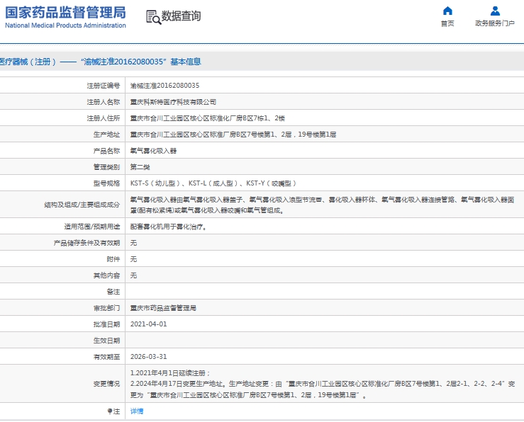
Task: Select the expiry date 2026-03-31
Action: click(148, 357)
